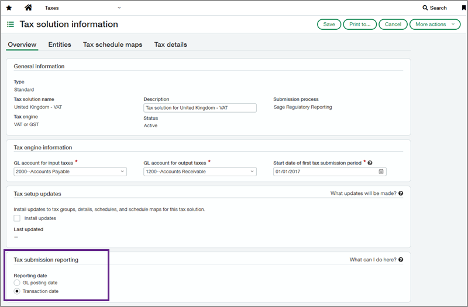The height and width of the screenshot is (307, 468).
Task: Tick the Install updates checkbox
Action: [x=17, y=218]
